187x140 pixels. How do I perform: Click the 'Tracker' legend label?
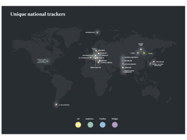coord(103,119)
